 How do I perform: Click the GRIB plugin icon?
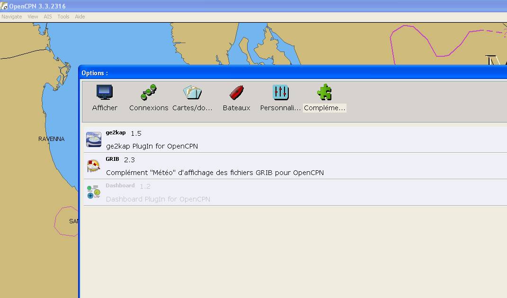[93, 166]
